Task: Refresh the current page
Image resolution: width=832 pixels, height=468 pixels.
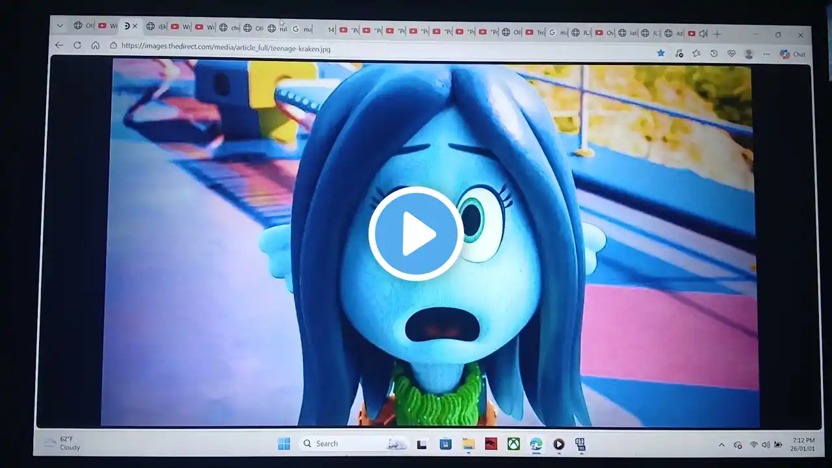Action: click(x=77, y=45)
